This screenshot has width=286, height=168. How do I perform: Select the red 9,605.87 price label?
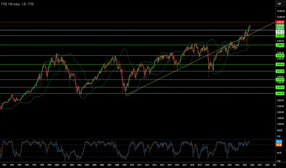point(280,22)
